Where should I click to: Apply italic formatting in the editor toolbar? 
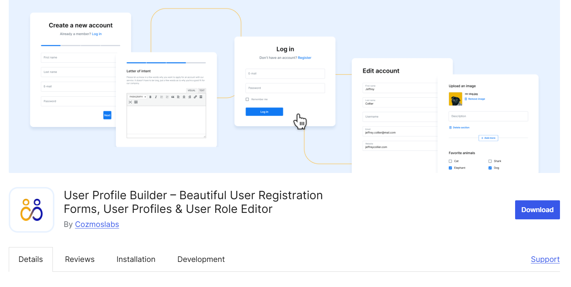[156, 97]
